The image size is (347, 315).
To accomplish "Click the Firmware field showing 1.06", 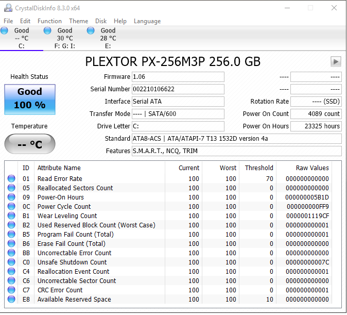I will coord(178,77).
